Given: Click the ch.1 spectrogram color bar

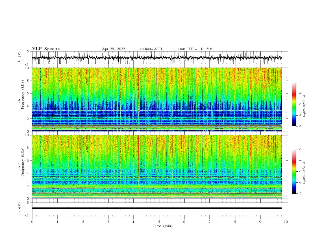Looking at the screenshot, I should [x=294, y=104].
